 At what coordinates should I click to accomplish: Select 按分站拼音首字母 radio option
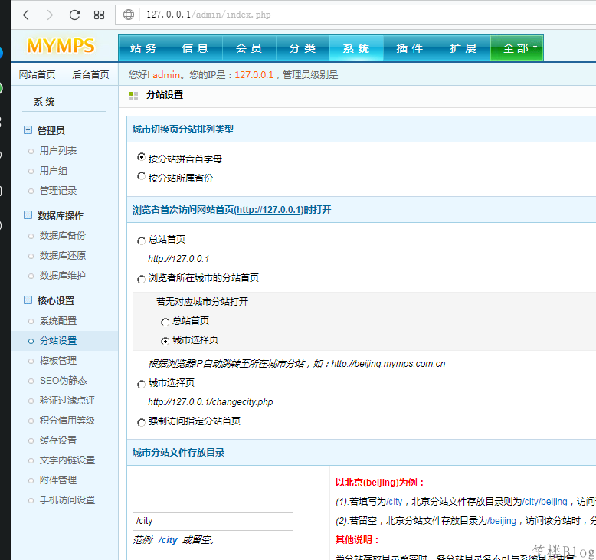click(141, 157)
